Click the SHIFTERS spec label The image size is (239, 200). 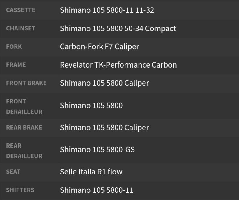click(x=20, y=190)
